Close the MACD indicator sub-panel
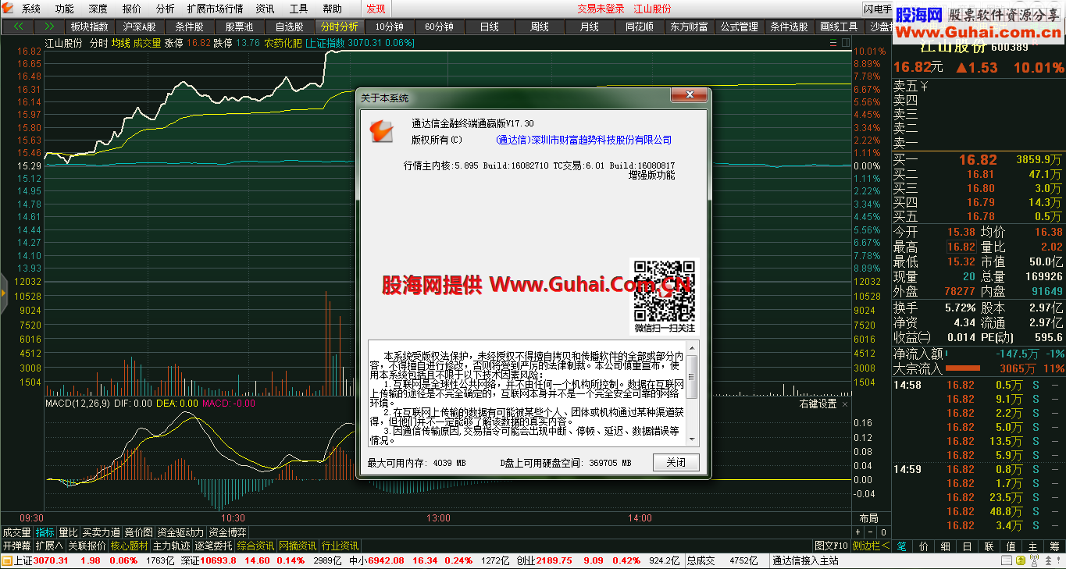Image resolution: width=1066 pixels, height=569 pixels. [845, 404]
